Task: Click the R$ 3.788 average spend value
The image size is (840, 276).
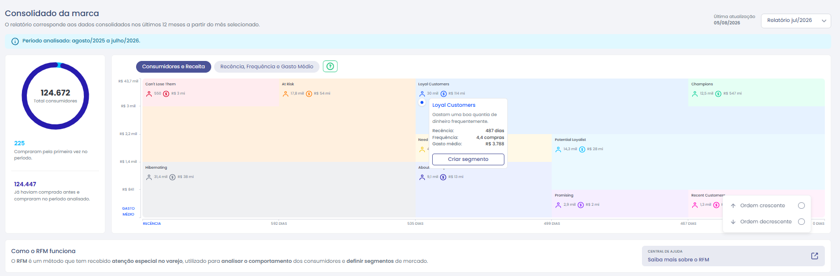Action: (495, 144)
